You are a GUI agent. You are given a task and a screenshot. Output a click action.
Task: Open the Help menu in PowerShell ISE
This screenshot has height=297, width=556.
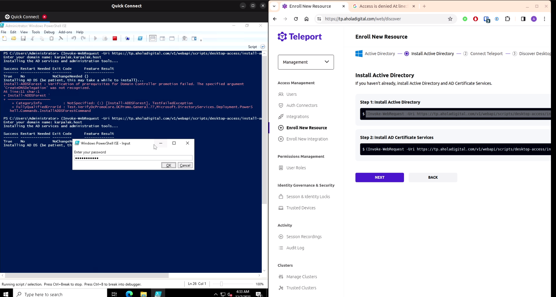click(80, 32)
